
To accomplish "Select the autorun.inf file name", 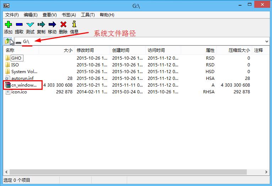I will pyautogui.click(x=22, y=78).
